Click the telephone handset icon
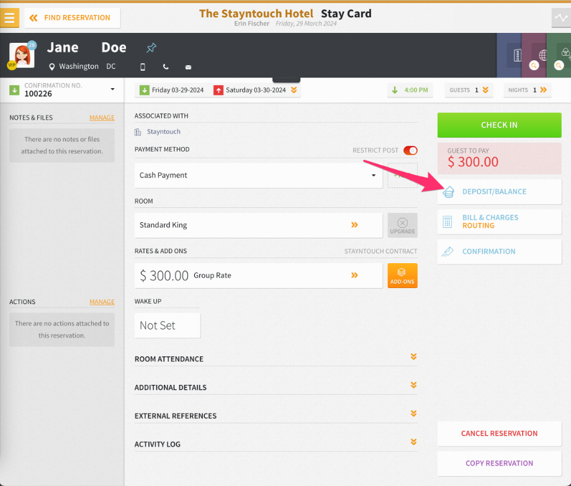The image size is (571, 486). pos(166,67)
